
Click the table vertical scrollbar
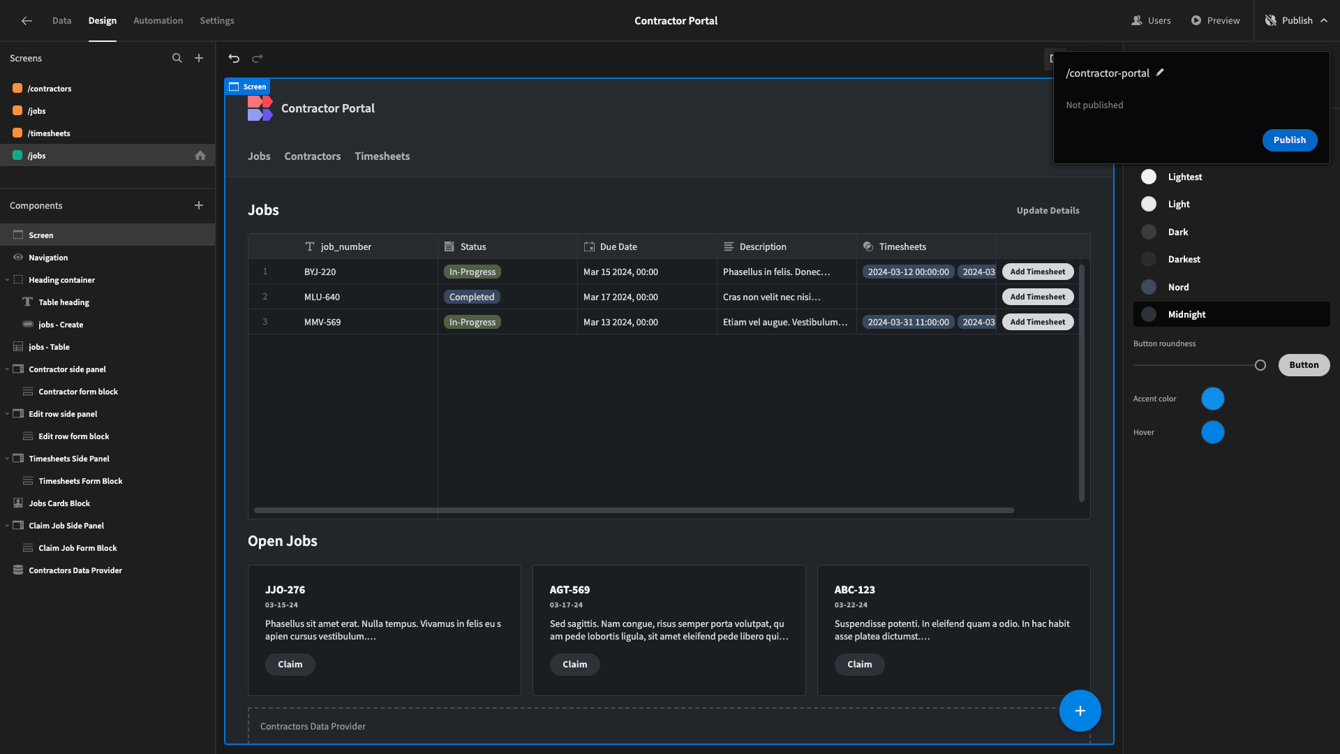coord(1082,383)
